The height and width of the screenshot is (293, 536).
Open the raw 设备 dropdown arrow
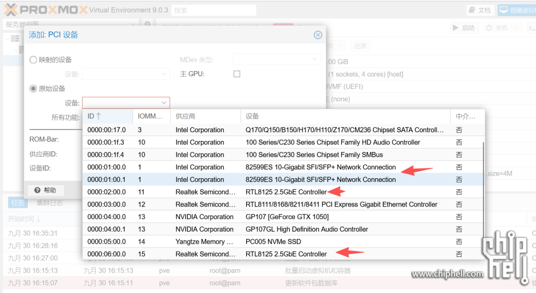(164, 103)
